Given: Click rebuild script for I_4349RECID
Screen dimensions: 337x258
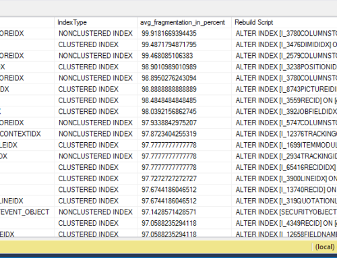Looking at the screenshot, I should pyautogui.click(x=284, y=224).
